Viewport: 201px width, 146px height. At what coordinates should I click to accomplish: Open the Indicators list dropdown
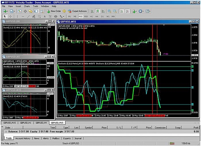134,11
